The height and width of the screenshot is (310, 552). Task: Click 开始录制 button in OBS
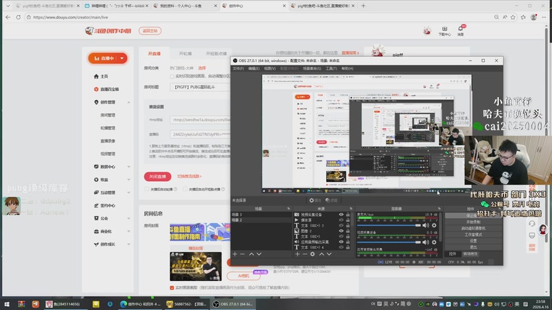pyautogui.click(x=473, y=222)
